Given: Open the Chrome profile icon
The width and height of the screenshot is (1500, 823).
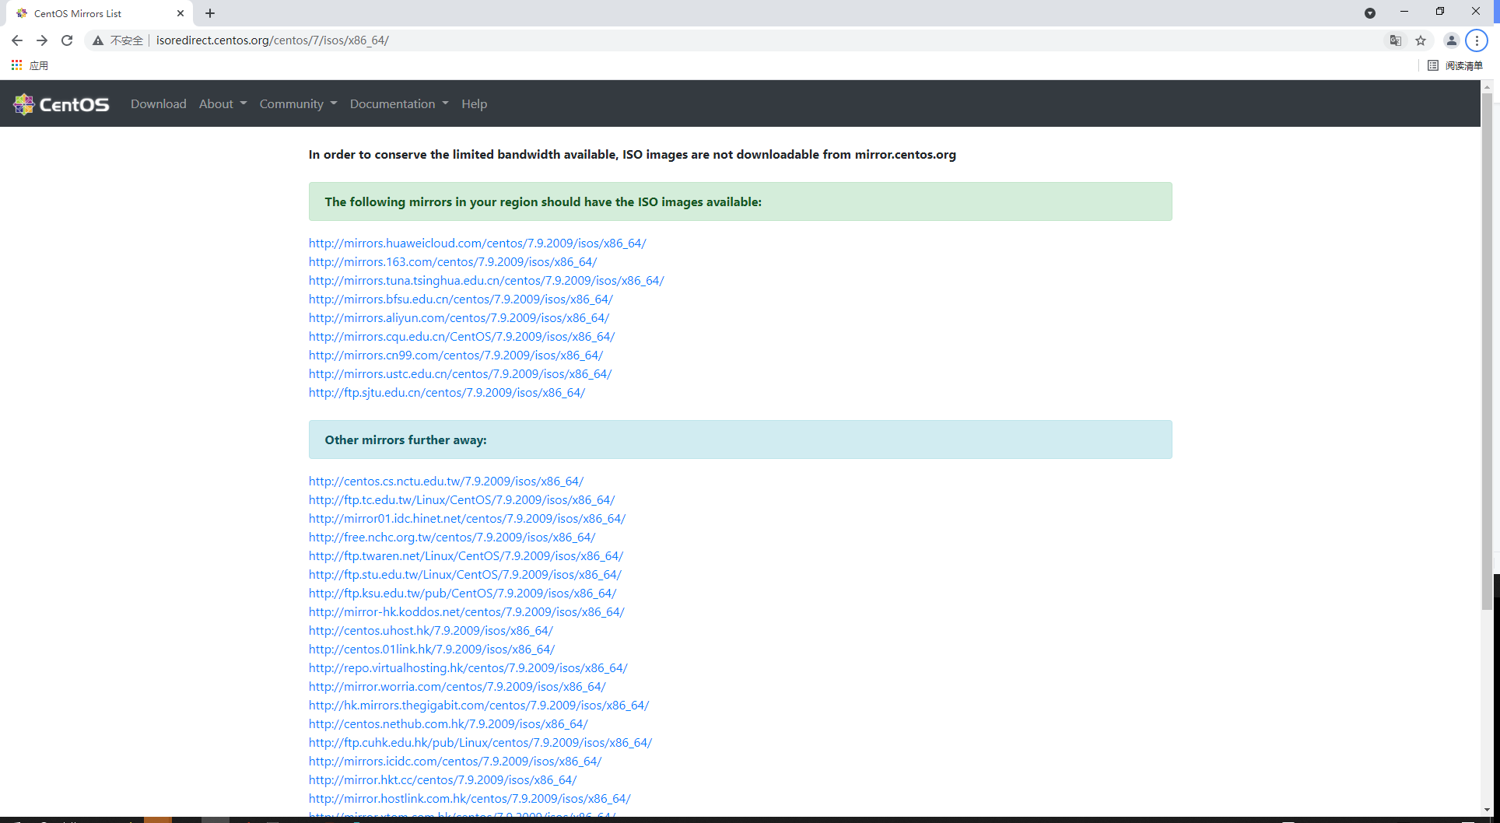Looking at the screenshot, I should (1451, 40).
